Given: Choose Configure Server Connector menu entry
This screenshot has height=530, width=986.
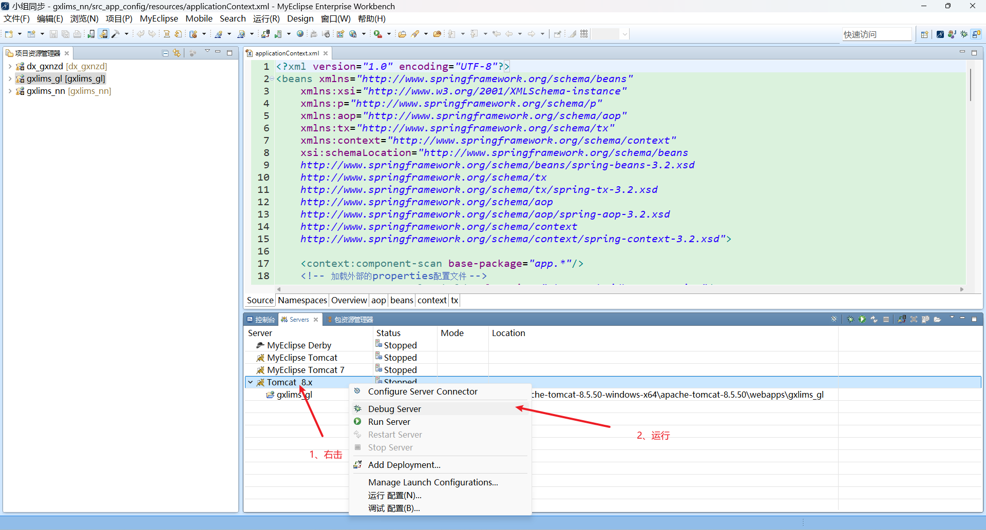Looking at the screenshot, I should pos(440,391).
